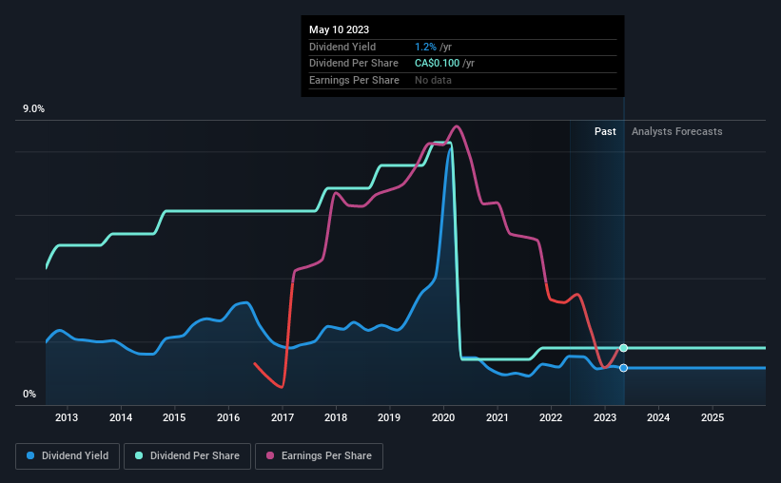The height and width of the screenshot is (483, 781).
Task: Click the blue Dividend Yield legend dot
Action: pyautogui.click(x=30, y=455)
